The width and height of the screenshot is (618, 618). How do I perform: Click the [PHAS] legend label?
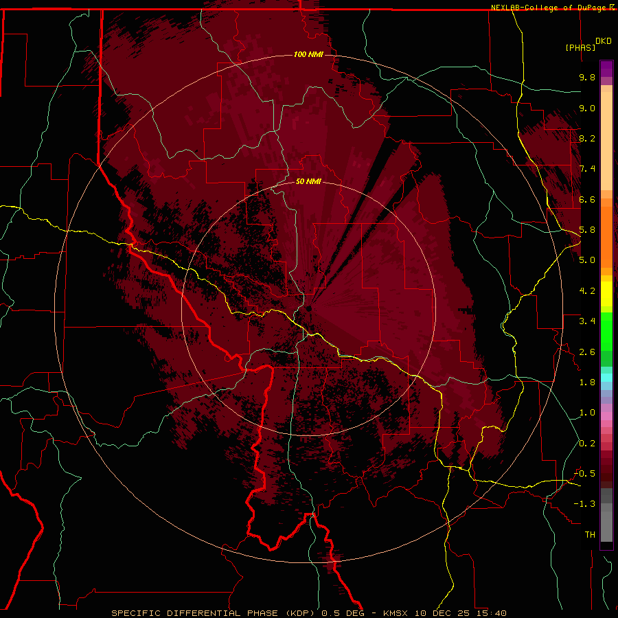pos(580,47)
